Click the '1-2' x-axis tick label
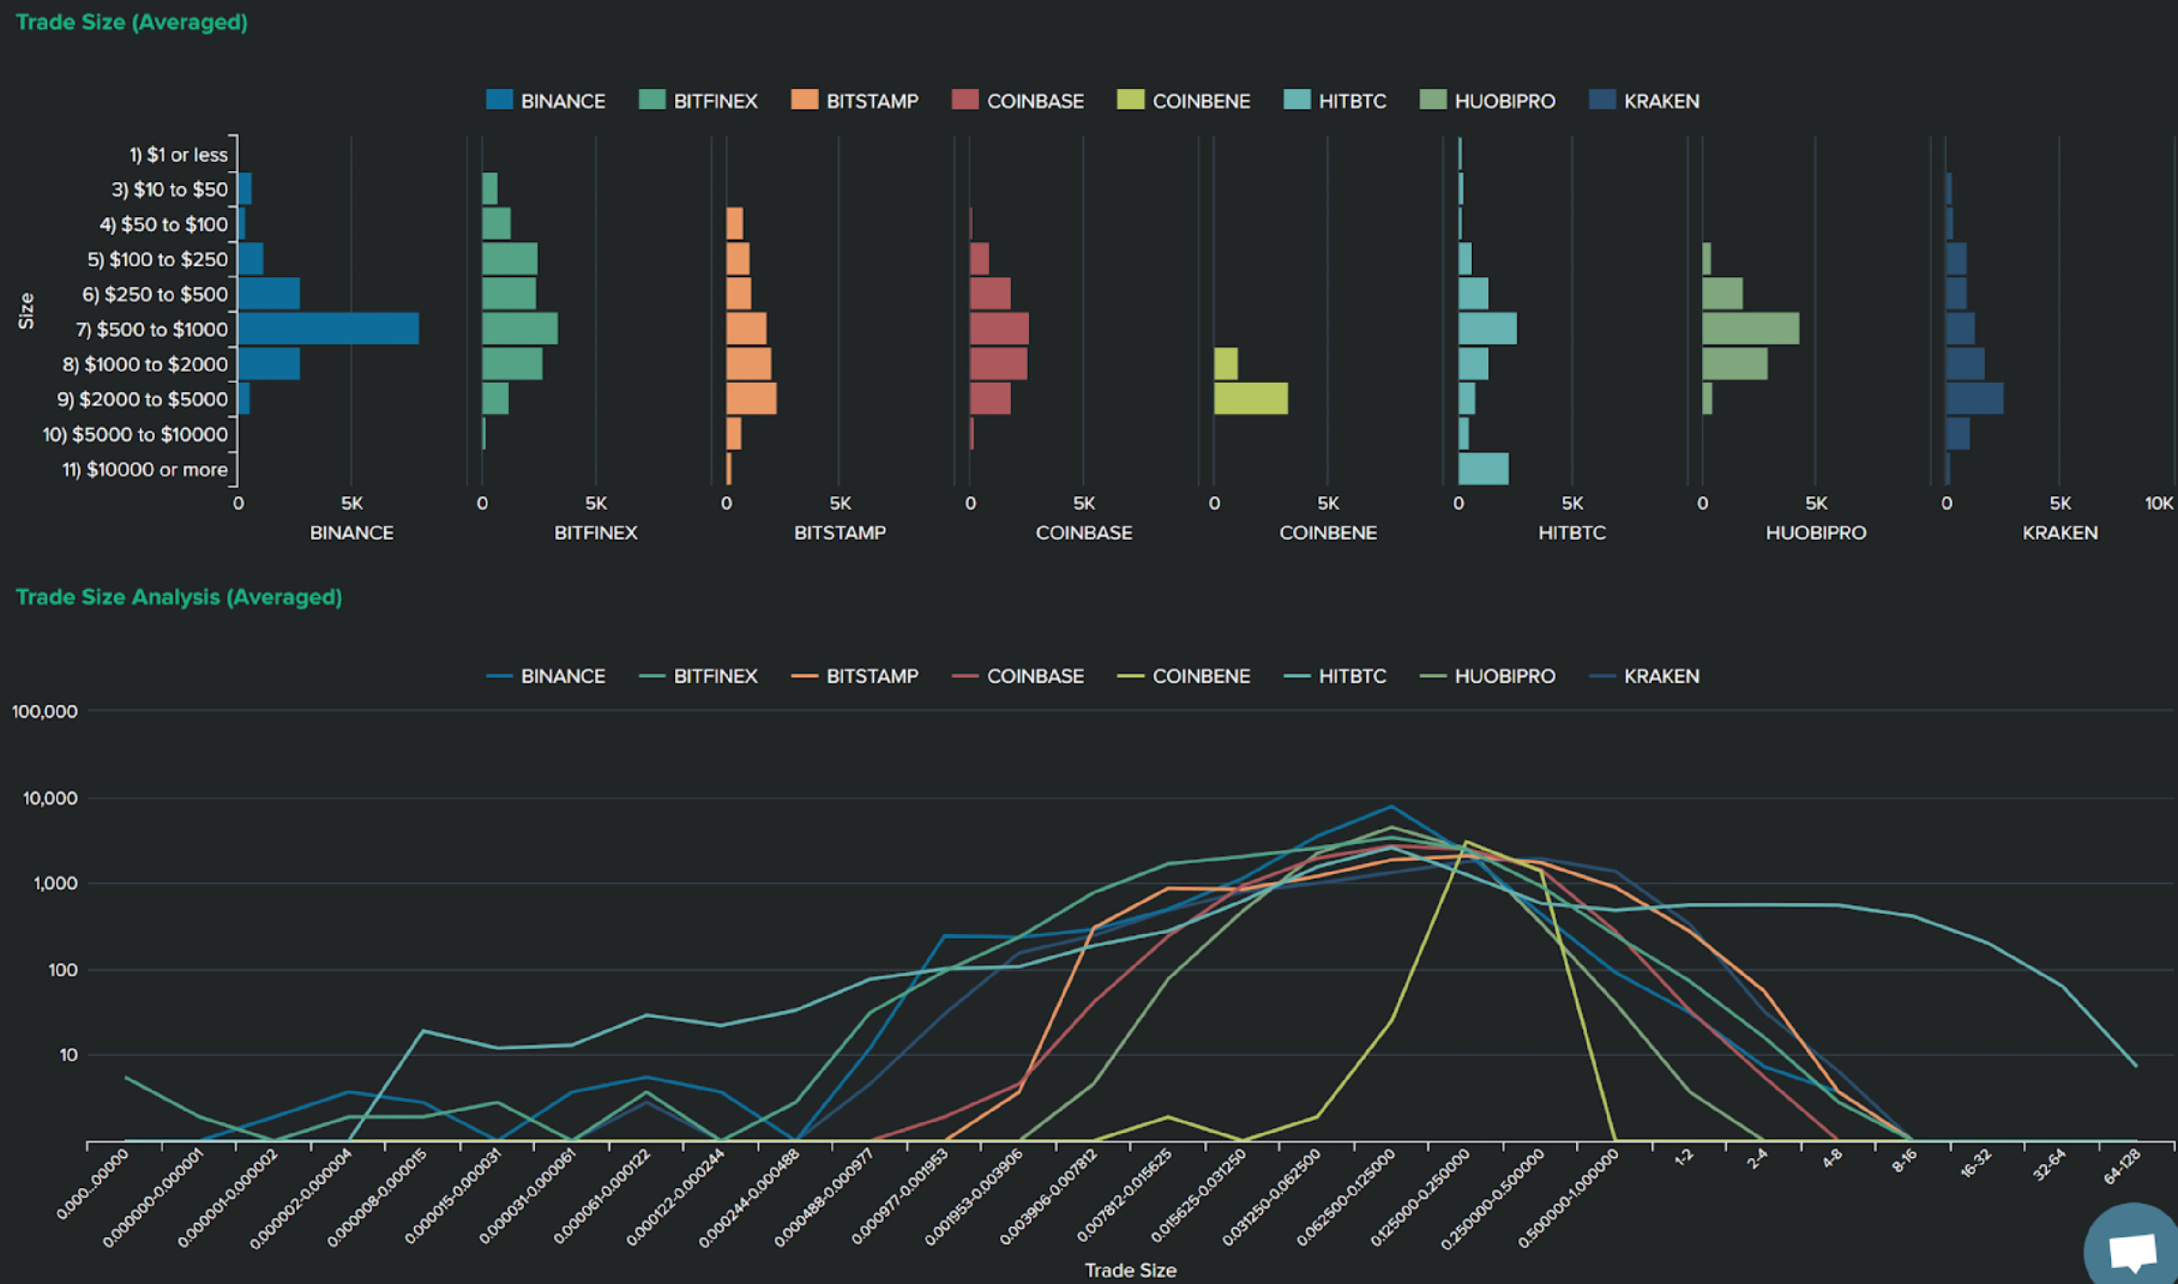 pos(1683,1158)
